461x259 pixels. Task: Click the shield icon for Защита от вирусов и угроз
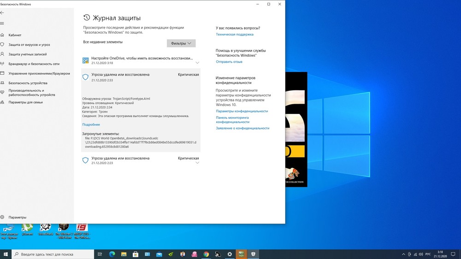tap(2, 45)
